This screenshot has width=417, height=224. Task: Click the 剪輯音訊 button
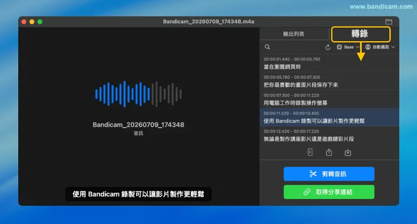click(329, 174)
